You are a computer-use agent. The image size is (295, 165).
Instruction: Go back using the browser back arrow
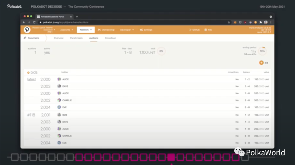(x=24, y=22)
